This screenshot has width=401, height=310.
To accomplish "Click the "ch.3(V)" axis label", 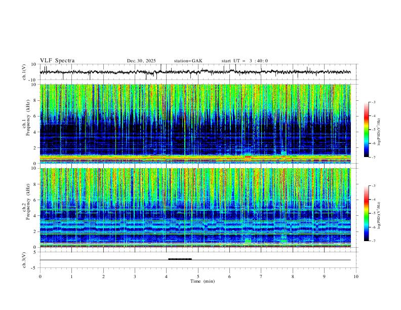I will pos(24,260).
